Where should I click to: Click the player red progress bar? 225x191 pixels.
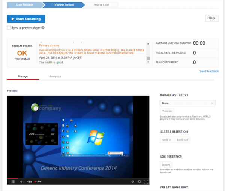pos(12,178)
